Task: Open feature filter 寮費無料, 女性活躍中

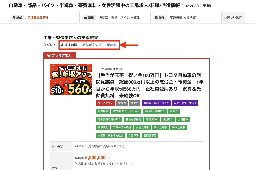Action: click(x=184, y=18)
